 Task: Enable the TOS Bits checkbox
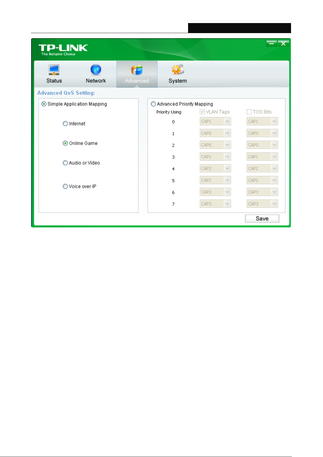point(249,112)
